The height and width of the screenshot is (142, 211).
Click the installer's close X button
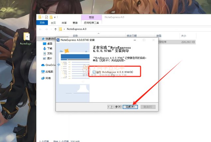(x=154, y=40)
